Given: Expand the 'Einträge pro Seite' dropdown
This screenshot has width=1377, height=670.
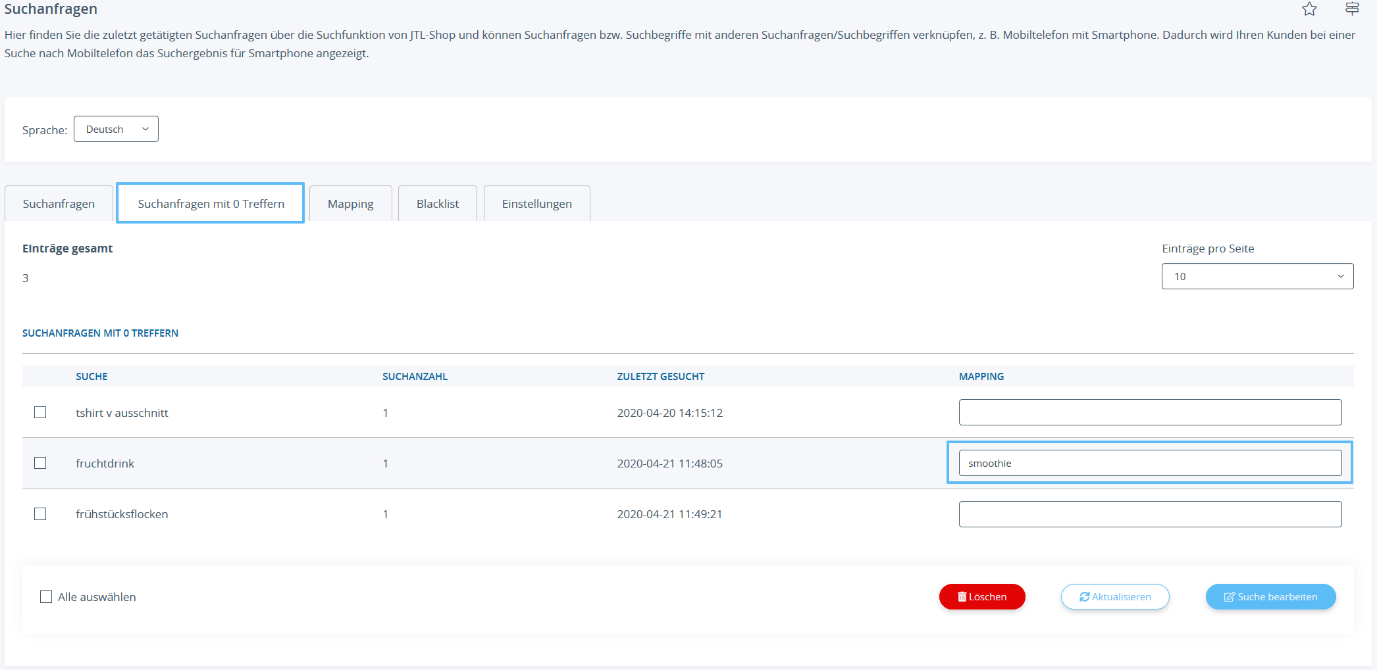Looking at the screenshot, I should (1257, 276).
